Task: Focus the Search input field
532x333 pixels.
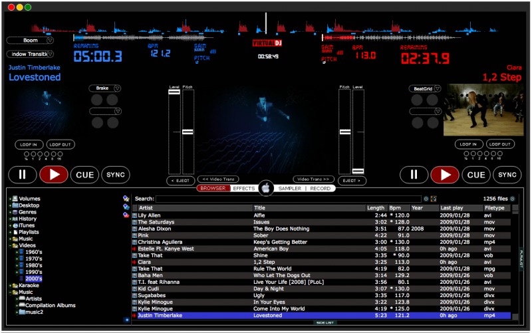Action: click(289, 199)
